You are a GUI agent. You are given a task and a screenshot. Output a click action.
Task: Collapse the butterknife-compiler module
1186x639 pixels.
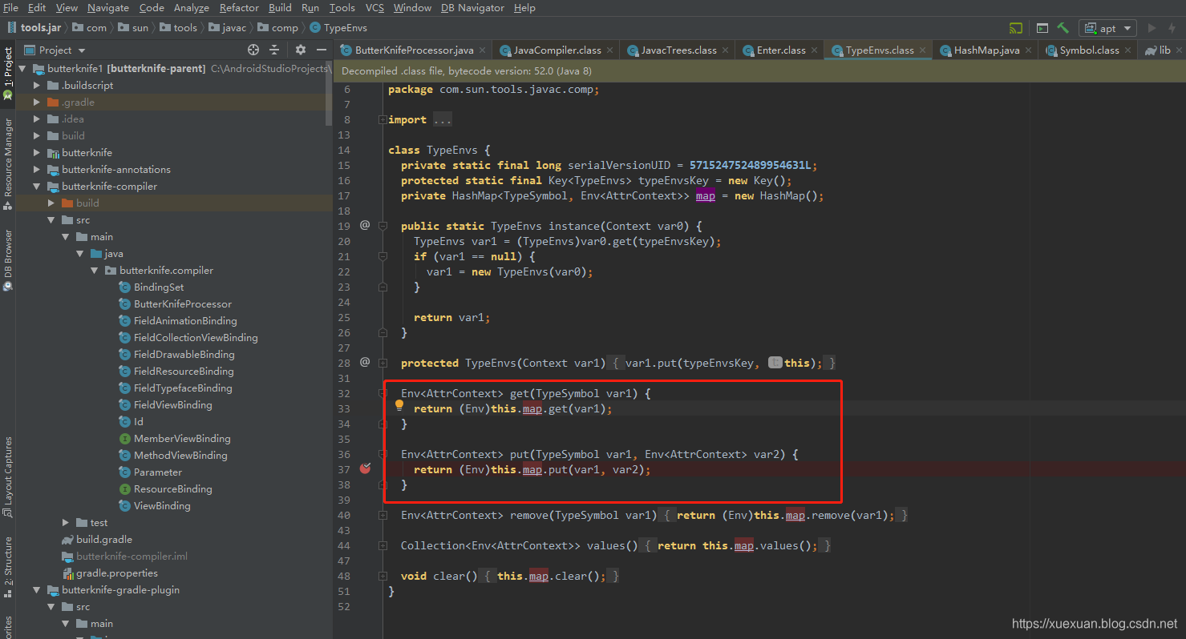click(x=37, y=186)
